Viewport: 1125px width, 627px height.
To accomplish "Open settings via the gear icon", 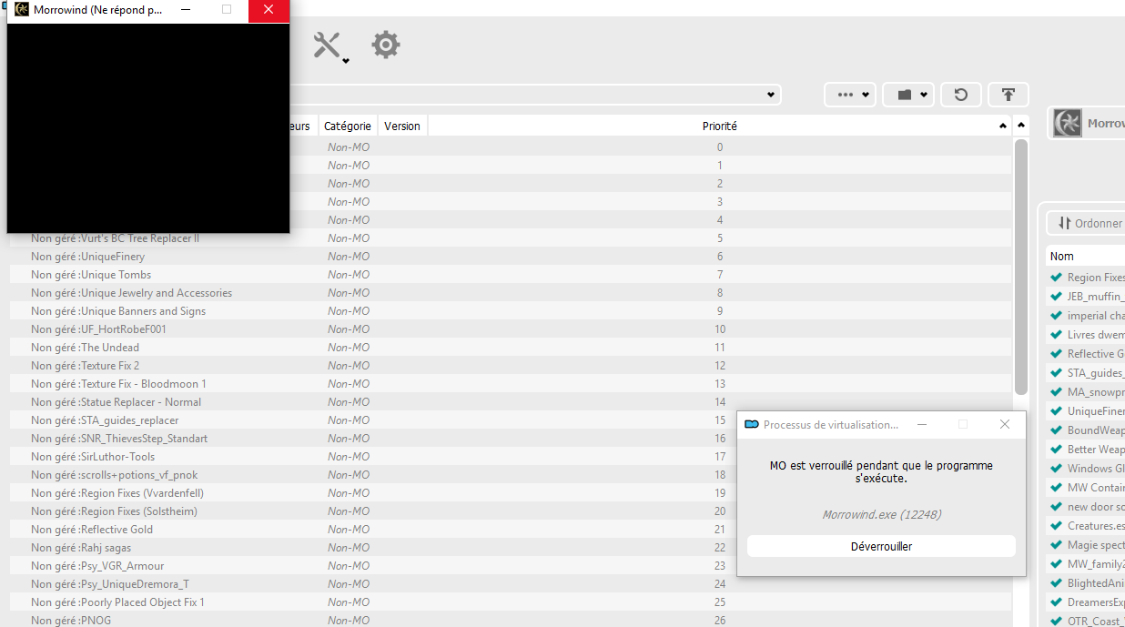I will click(386, 45).
